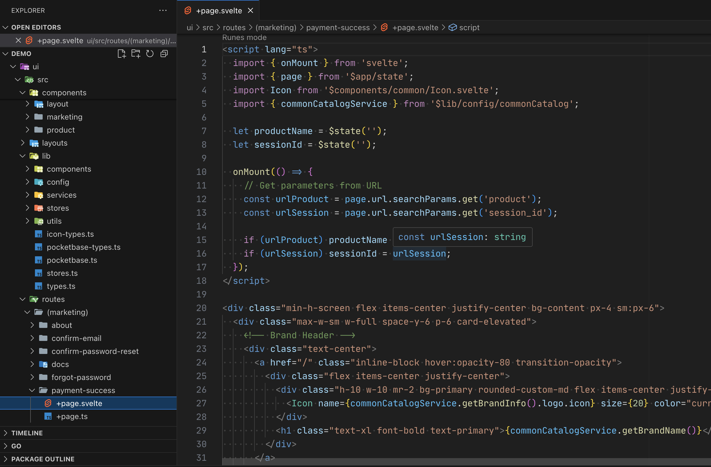The image size is (711, 467).
Task: Expand the forgot-password folder
Action: click(32, 378)
